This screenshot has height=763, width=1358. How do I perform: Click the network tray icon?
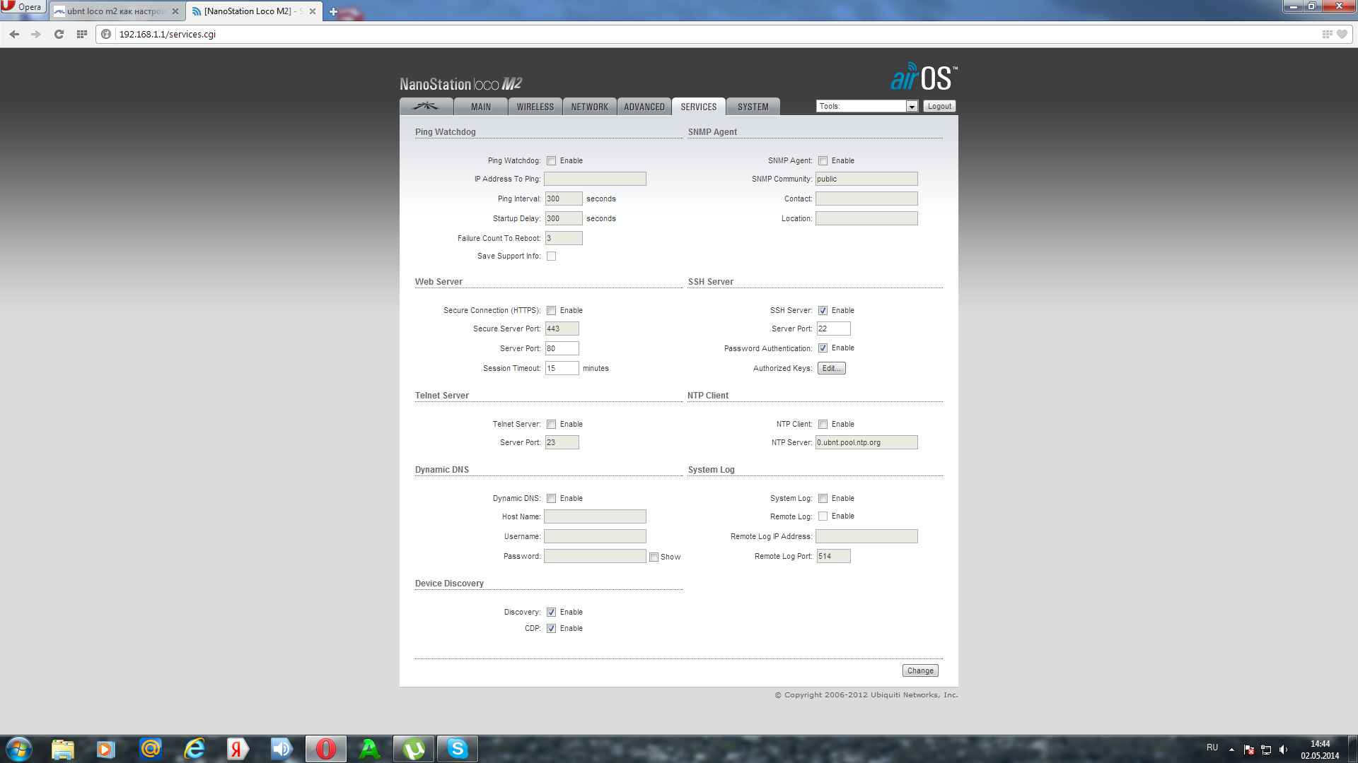coord(1266,750)
